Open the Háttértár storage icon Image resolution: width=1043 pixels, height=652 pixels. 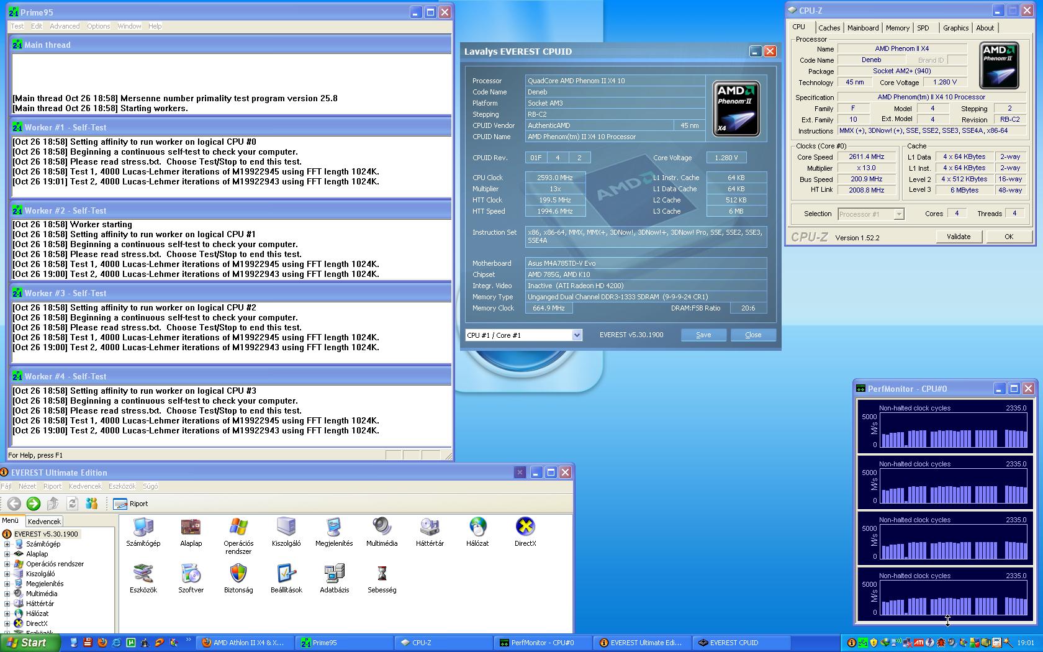click(x=430, y=532)
